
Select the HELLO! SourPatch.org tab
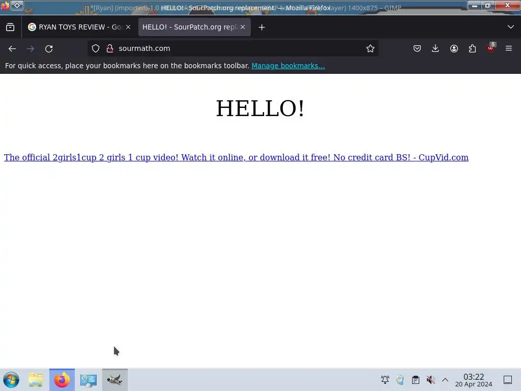coord(194,27)
